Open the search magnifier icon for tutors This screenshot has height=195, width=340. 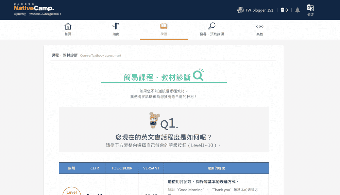coord(212,26)
